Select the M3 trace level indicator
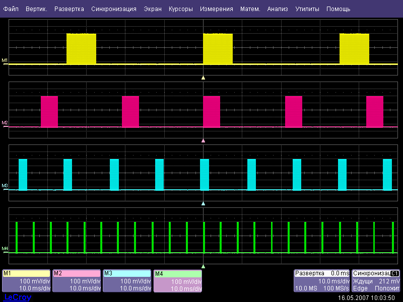The height and width of the screenshot is (302, 403). [x=5, y=186]
